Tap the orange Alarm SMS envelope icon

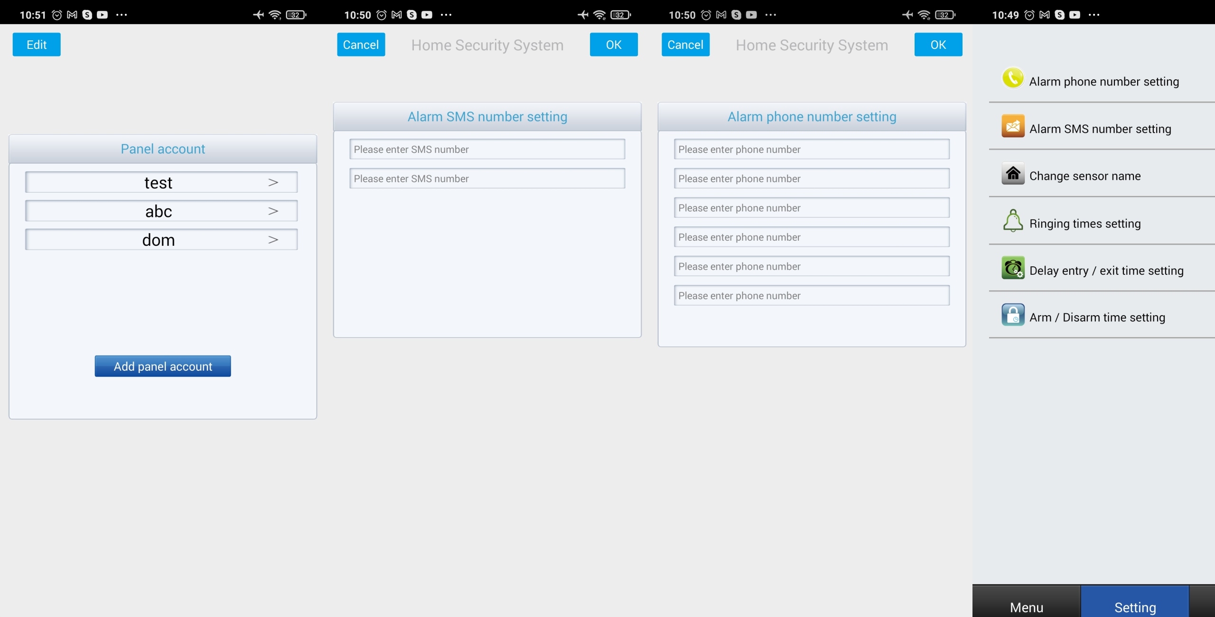1012,127
